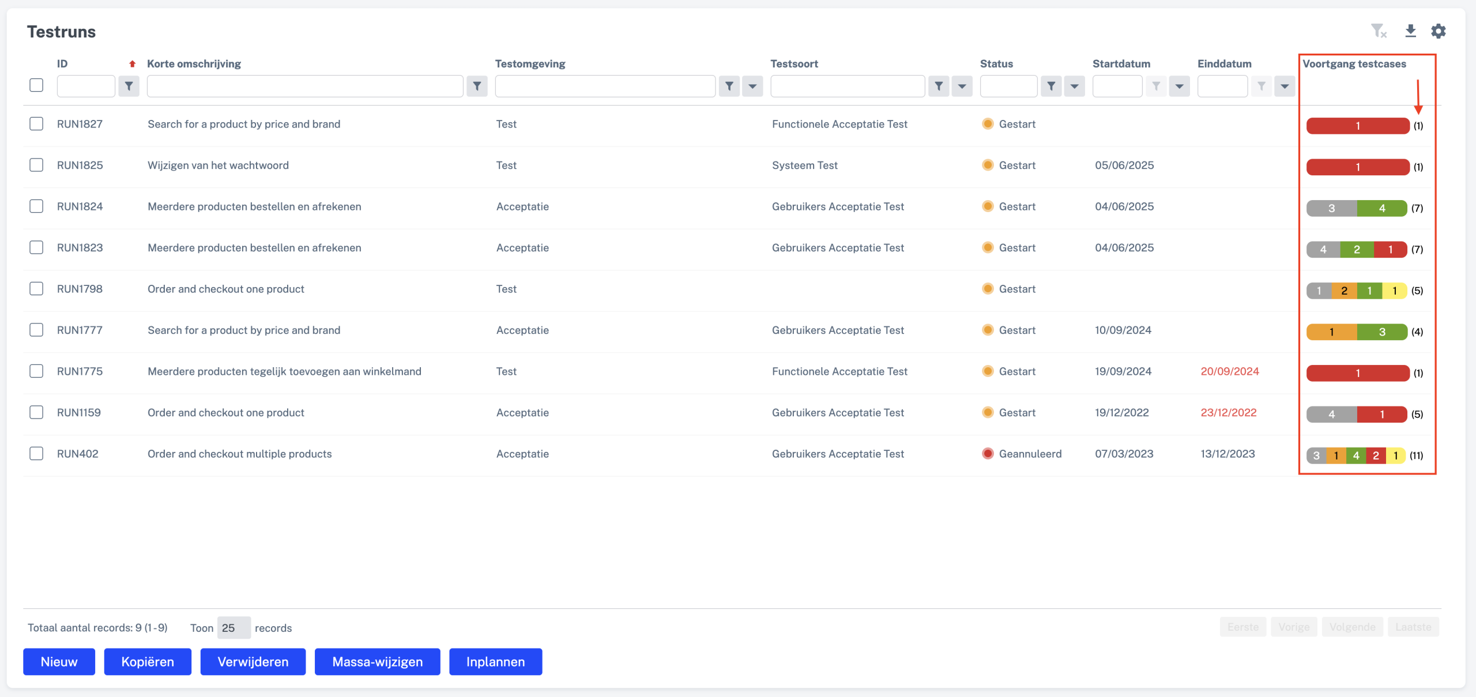Click the Testsoort filter funnel icon
Image resolution: width=1476 pixels, height=697 pixels.
(939, 86)
